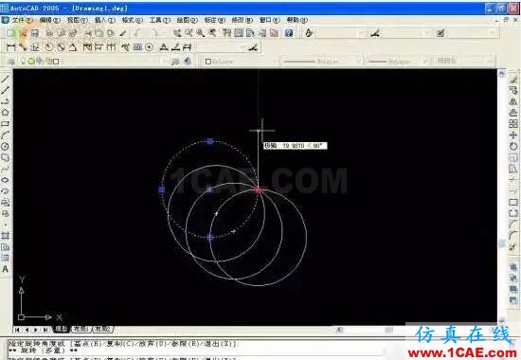Screen dimensions: 521x360
Task: Choose the multiline Text tool A
Action: [5, 269]
